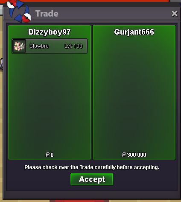
Task: Click Dizzyboy97's ₽0 money amount
Action: click(50, 155)
